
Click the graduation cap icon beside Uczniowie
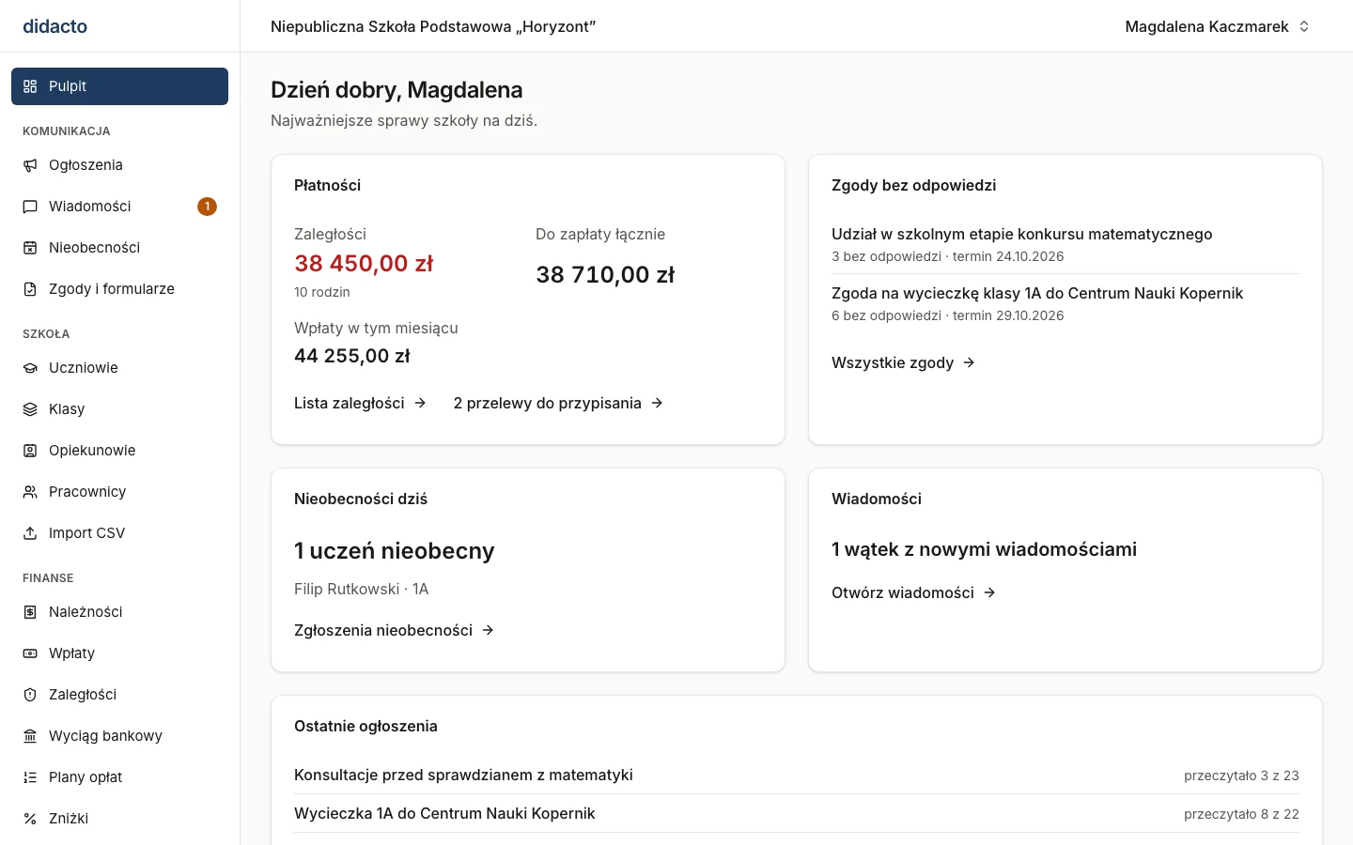tap(30, 368)
